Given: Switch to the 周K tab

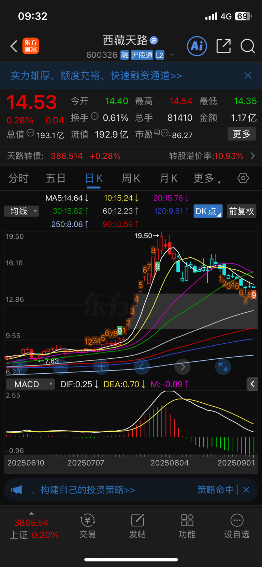Looking at the screenshot, I should 131,178.
